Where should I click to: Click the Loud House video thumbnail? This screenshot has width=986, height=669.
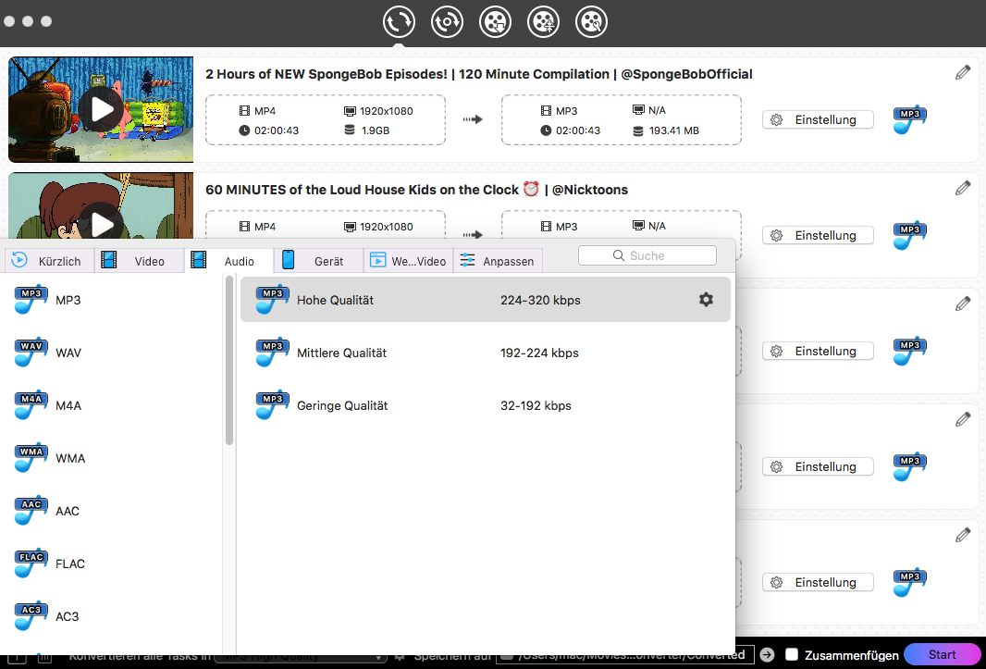(101, 205)
